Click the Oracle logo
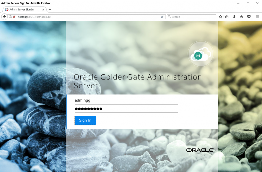 tap(200, 150)
